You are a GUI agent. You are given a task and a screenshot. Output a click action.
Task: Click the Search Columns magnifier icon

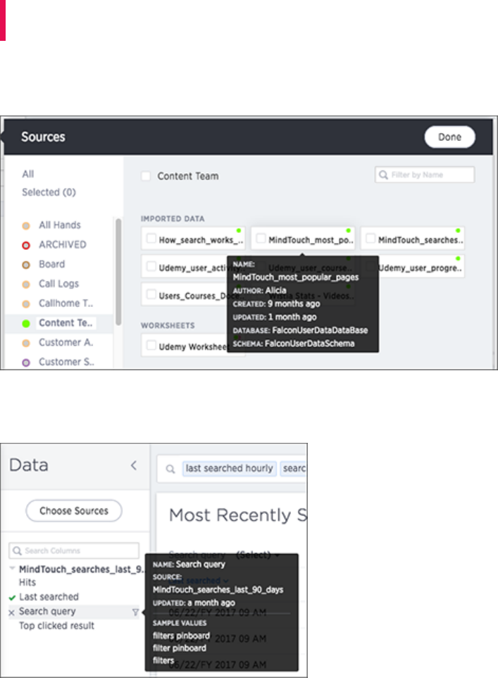pyautogui.click(x=17, y=551)
